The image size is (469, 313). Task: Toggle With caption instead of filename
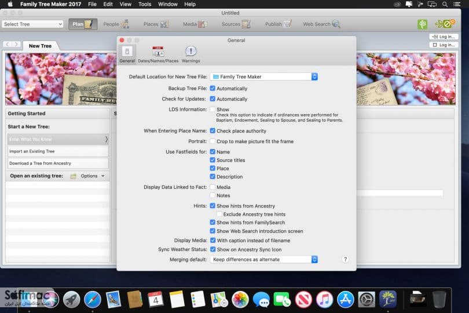coord(212,241)
